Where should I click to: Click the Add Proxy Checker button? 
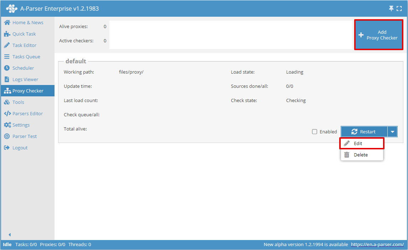point(378,34)
